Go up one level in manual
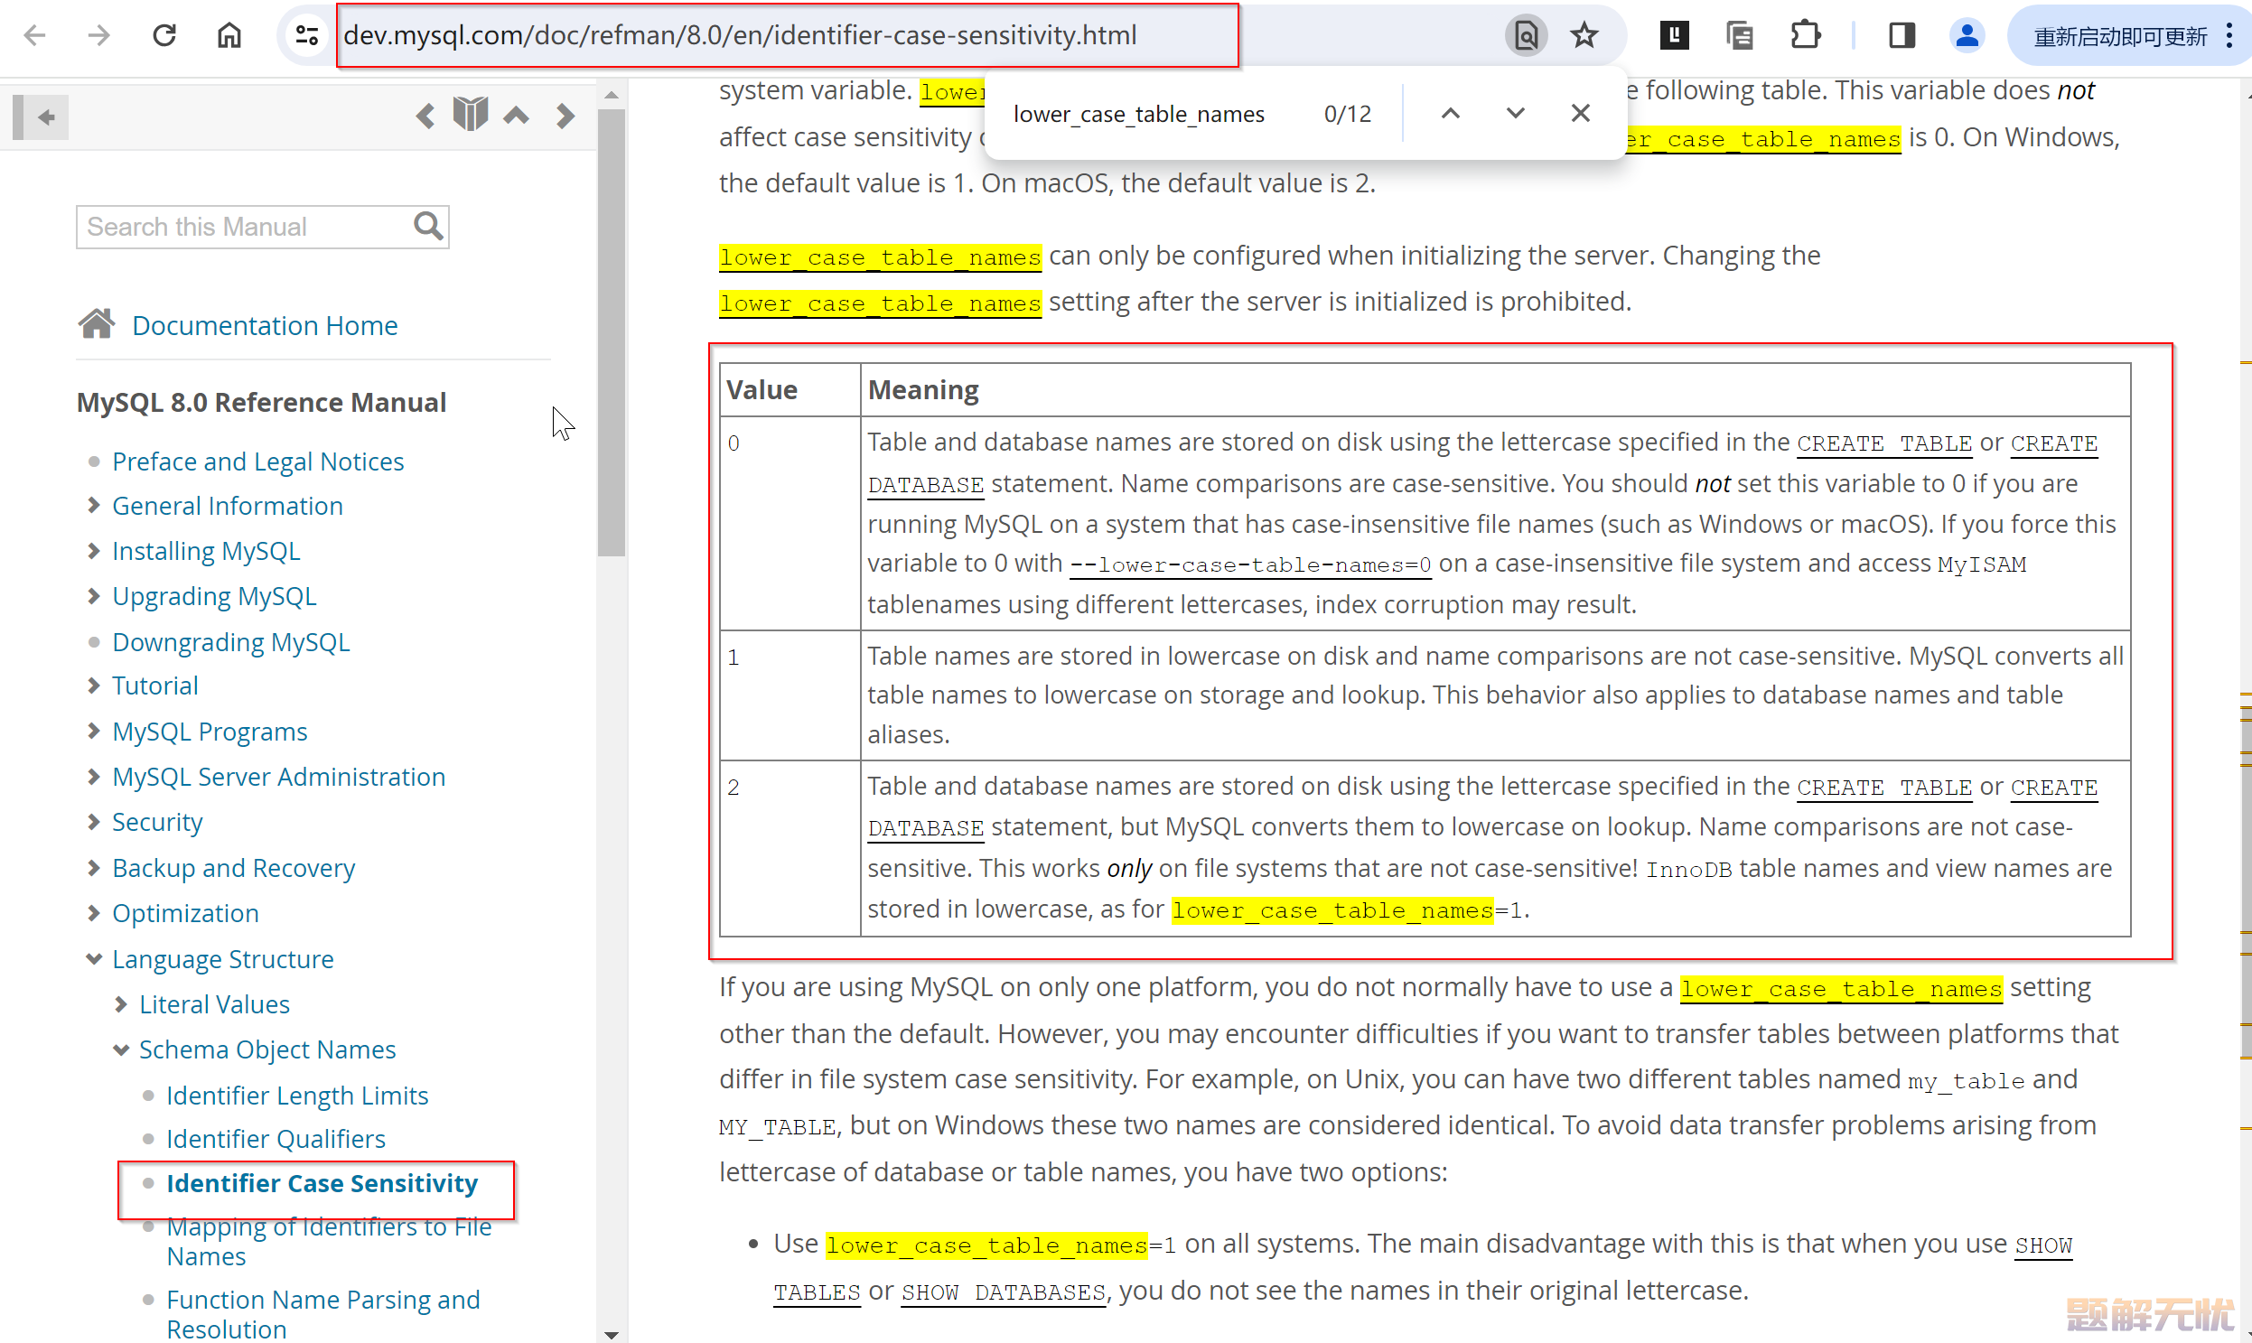The height and width of the screenshot is (1343, 2252). (517, 116)
